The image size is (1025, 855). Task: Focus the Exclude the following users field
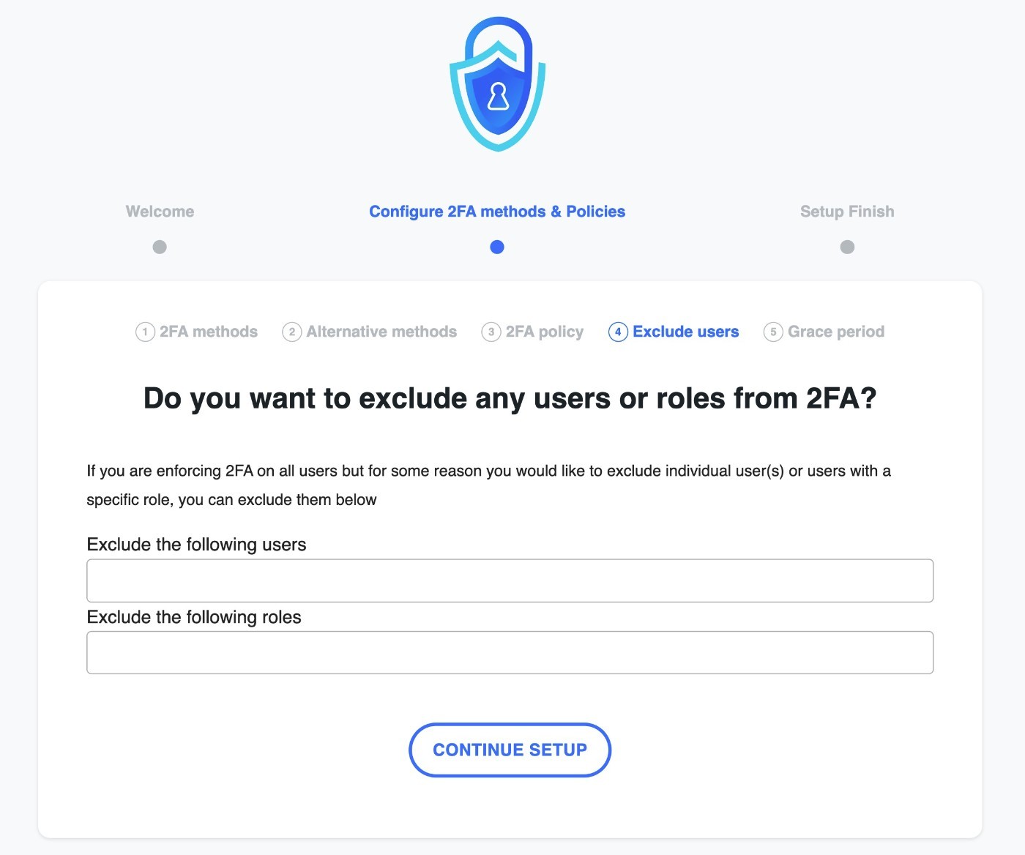point(510,580)
